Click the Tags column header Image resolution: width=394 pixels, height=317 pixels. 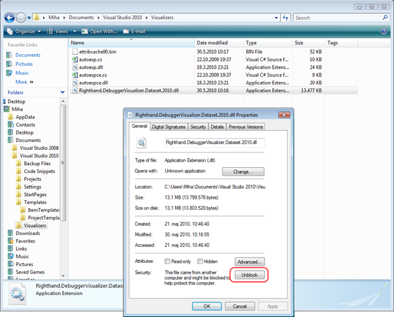pyautogui.click(x=341, y=43)
